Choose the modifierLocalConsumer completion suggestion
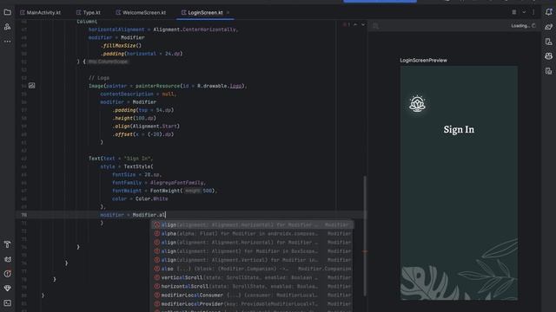This screenshot has height=312, width=556. point(252,295)
